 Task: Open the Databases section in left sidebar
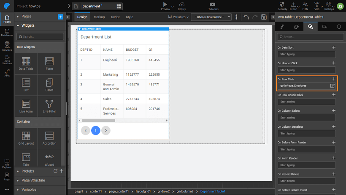[x=7, y=33]
